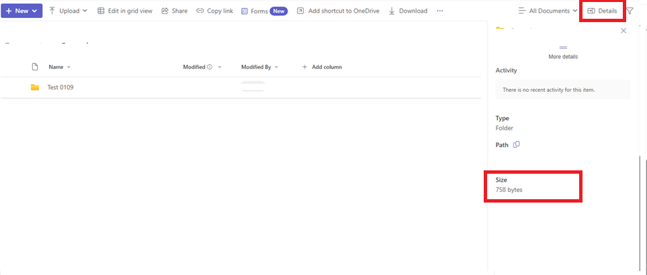Click the New button

pos(21,11)
